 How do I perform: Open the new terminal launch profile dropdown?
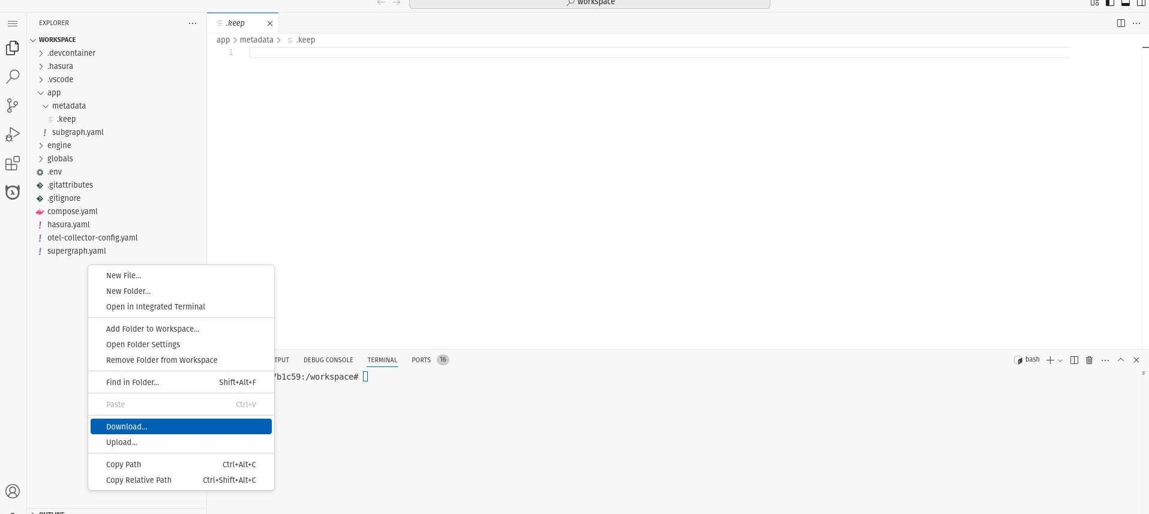pyautogui.click(x=1060, y=360)
